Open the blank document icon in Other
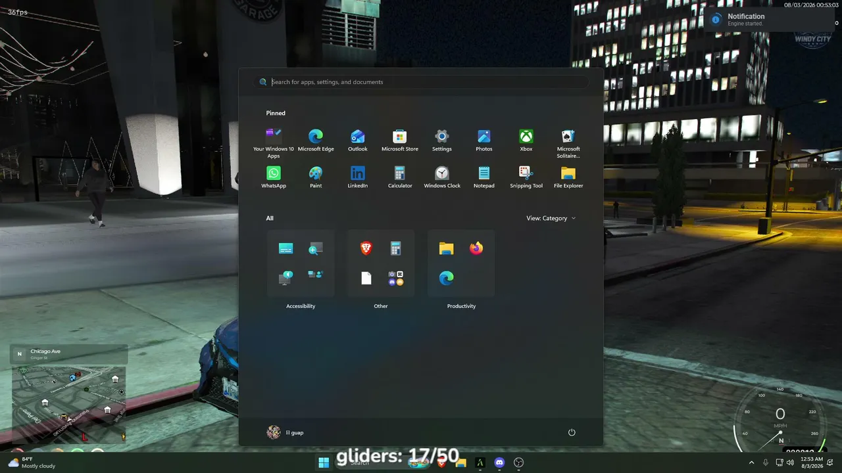 pos(366,278)
